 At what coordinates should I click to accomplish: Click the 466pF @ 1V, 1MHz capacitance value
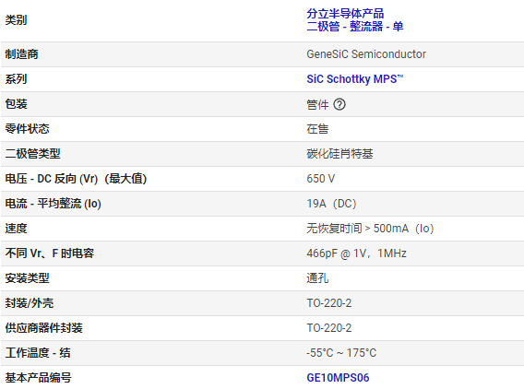[357, 253]
